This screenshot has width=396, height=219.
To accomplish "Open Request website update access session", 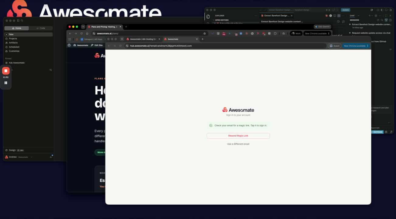I will click(370, 33).
